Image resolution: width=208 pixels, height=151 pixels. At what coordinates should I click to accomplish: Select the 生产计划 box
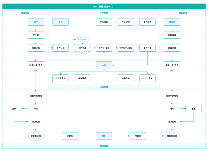(60, 48)
